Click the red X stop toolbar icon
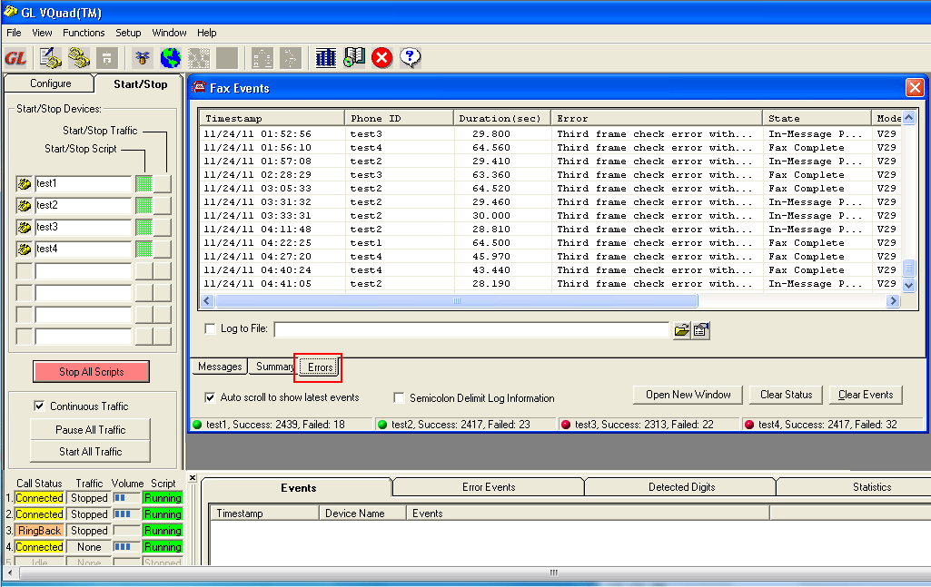931x587 pixels. [381, 58]
